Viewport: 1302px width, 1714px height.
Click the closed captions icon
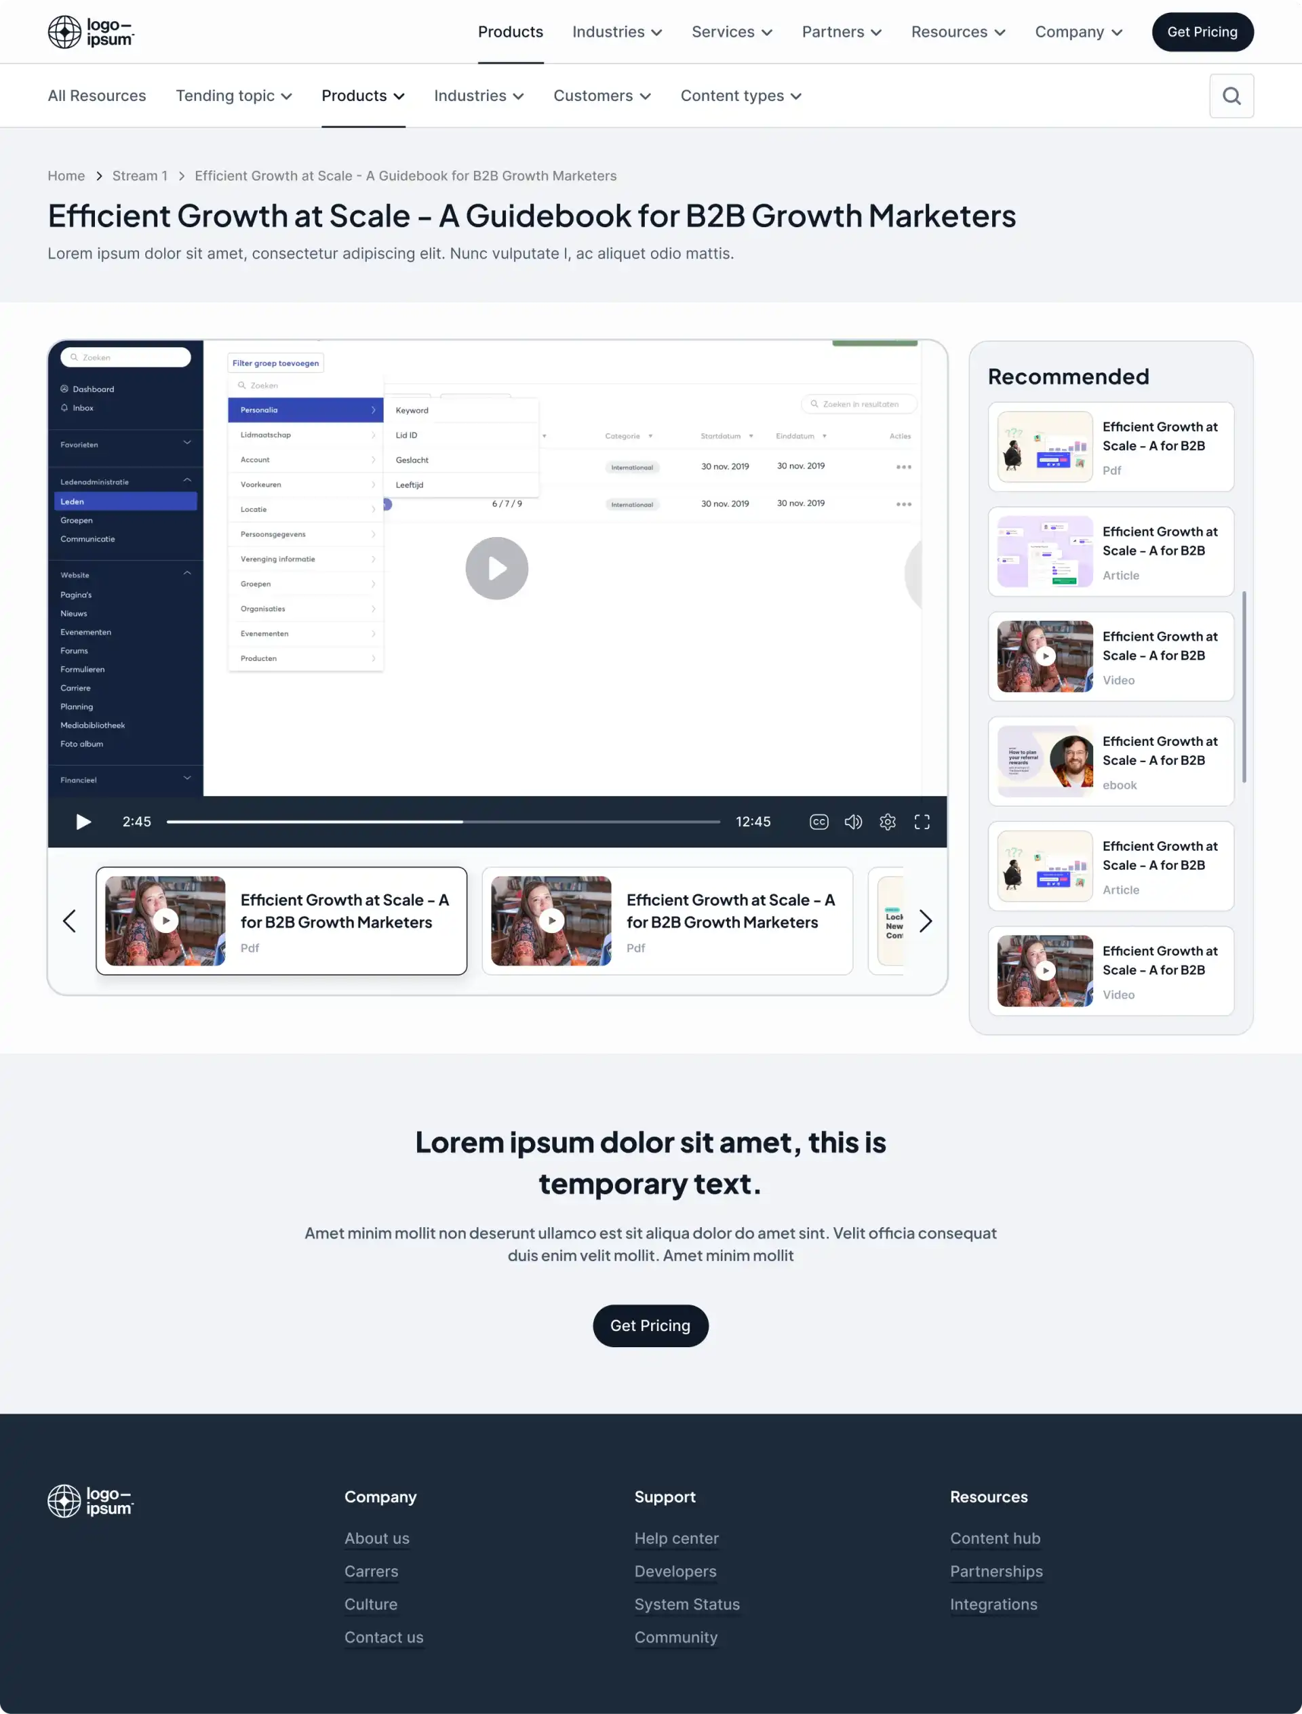[819, 822]
